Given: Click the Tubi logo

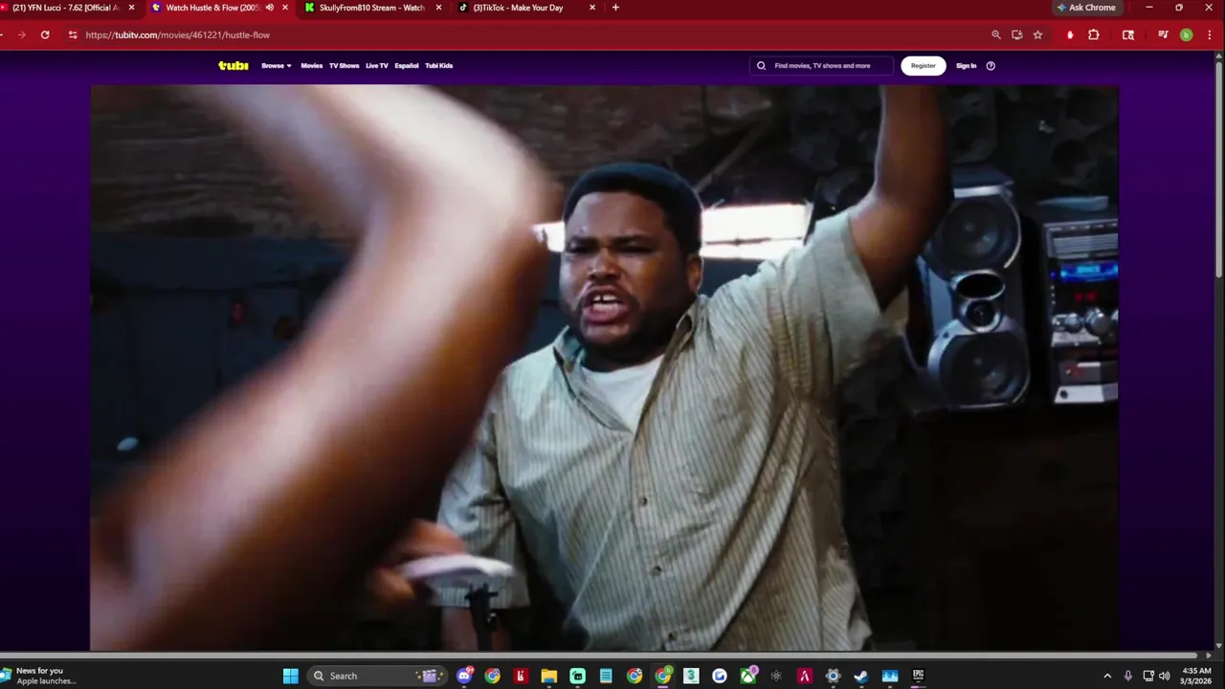Looking at the screenshot, I should [234, 66].
